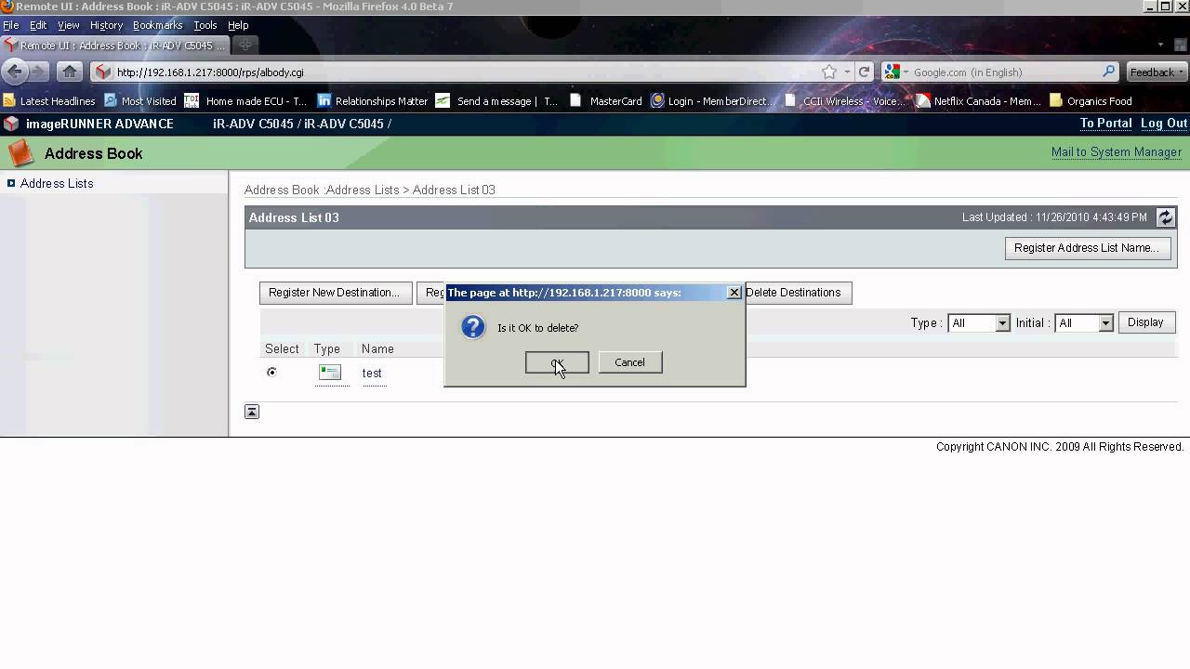
Task: Select the radio button for test
Action: 271,372
